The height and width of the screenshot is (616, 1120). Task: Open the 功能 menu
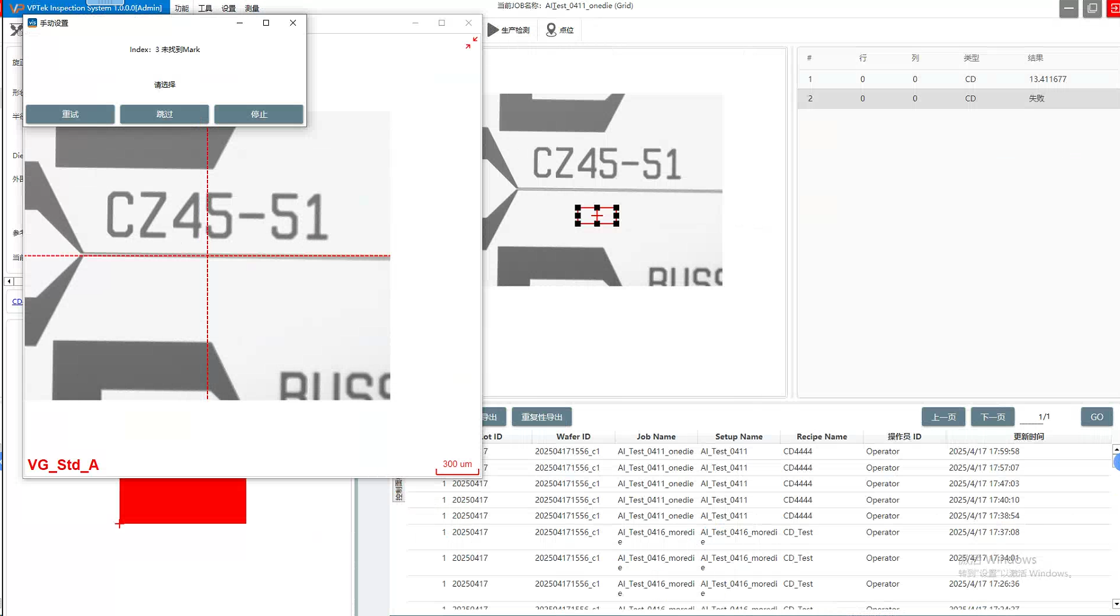point(182,8)
